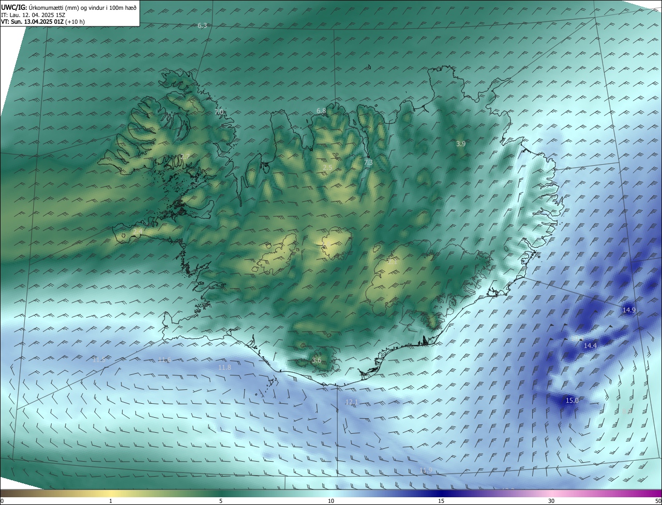Click the 3.9 value label on the map
The height and width of the screenshot is (505, 662).
click(x=461, y=144)
